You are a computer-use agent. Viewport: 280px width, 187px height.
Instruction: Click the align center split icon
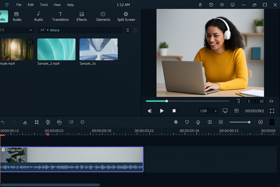pyautogui.click(x=48, y=122)
